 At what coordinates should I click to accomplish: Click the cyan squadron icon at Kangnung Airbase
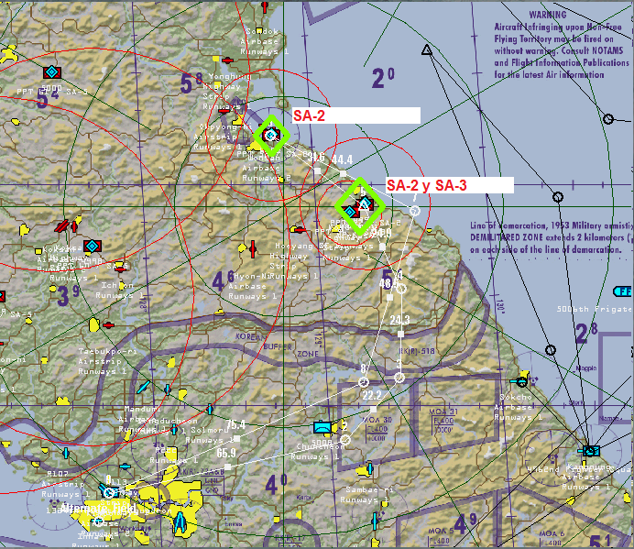(590, 450)
